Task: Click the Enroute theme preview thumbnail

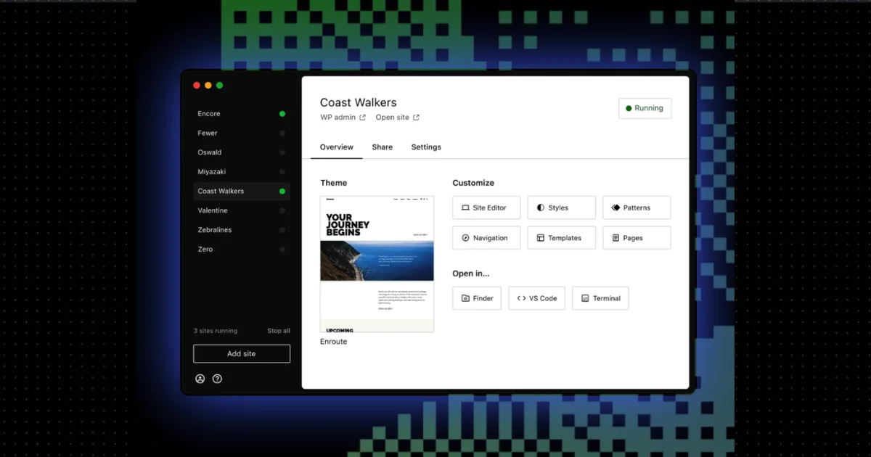Action: tap(377, 264)
